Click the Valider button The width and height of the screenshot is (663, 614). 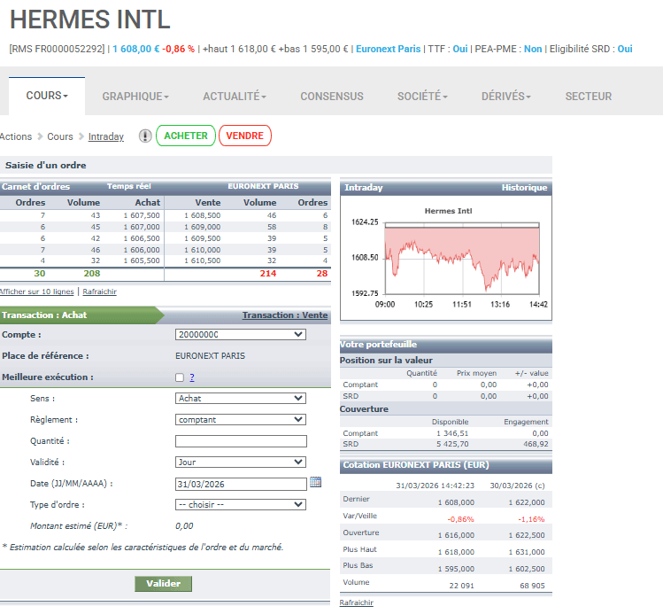[x=163, y=584]
